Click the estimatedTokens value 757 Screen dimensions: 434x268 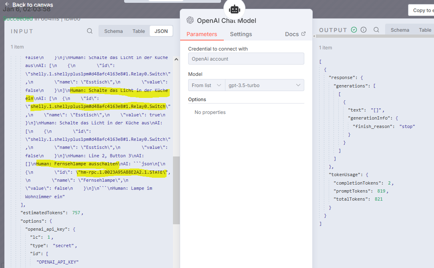coord(76,213)
